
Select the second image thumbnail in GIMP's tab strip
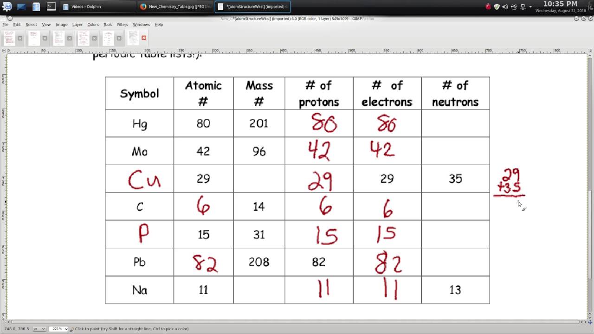click(34, 38)
